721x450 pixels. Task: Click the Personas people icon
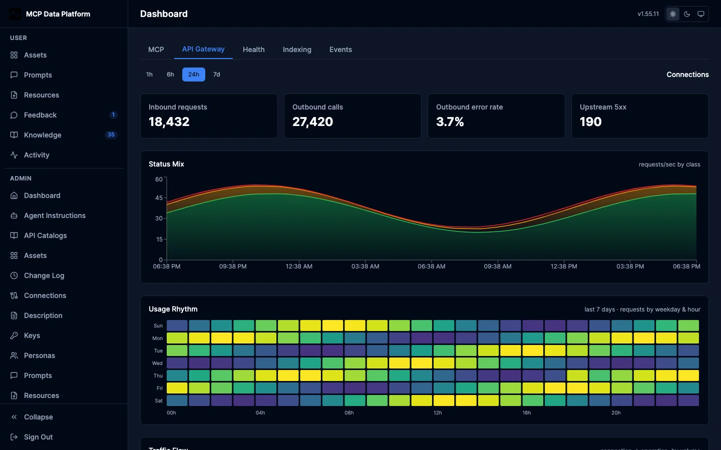(14, 355)
